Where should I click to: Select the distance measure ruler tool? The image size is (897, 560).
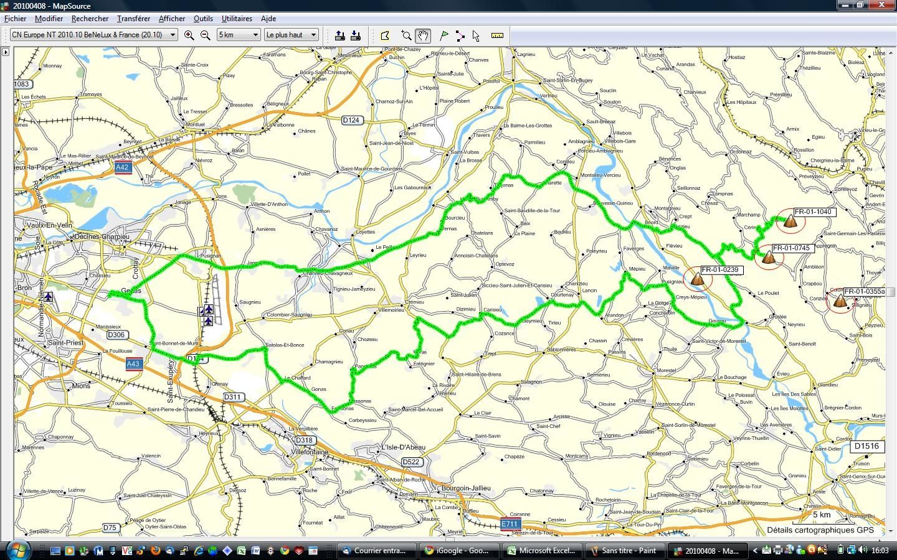tap(497, 35)
